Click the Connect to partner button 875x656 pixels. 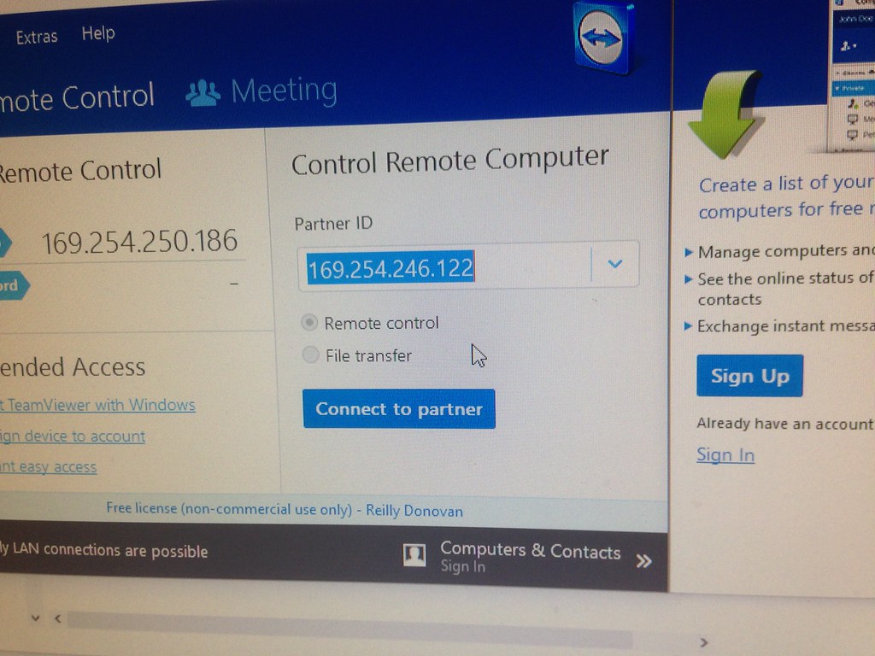click(399, 409)
